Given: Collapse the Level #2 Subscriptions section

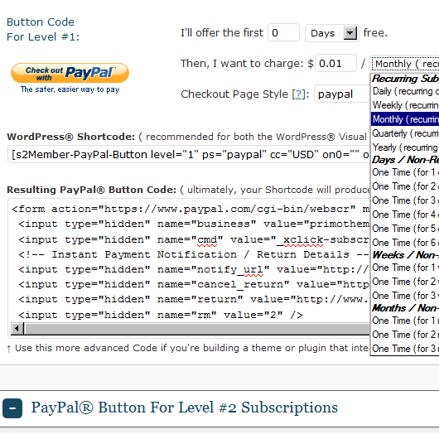Looking at the screenshot, I should (12, 408).
